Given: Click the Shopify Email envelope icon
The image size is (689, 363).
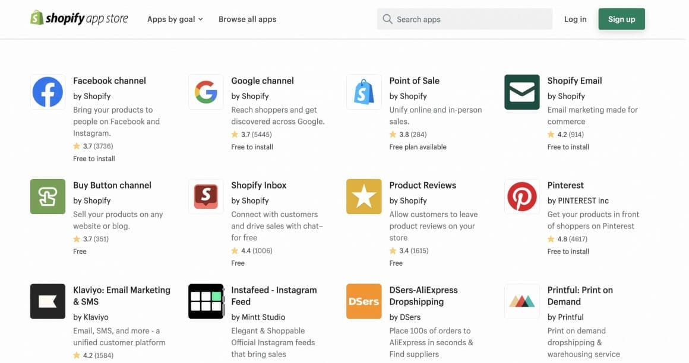Looking at the screenshot, I should [522, 92].
